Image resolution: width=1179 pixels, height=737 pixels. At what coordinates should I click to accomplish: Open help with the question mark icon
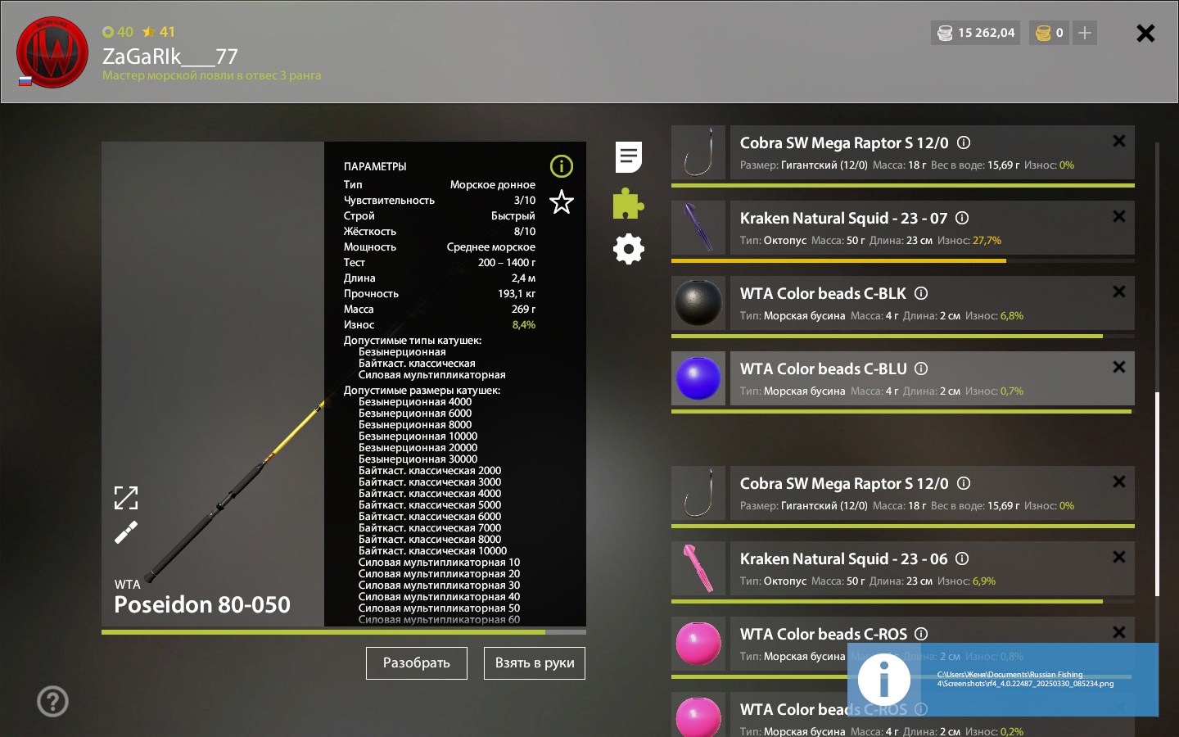click(53, 702)
